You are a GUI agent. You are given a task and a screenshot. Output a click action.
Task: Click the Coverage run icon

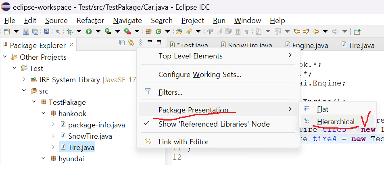[108, 31]
